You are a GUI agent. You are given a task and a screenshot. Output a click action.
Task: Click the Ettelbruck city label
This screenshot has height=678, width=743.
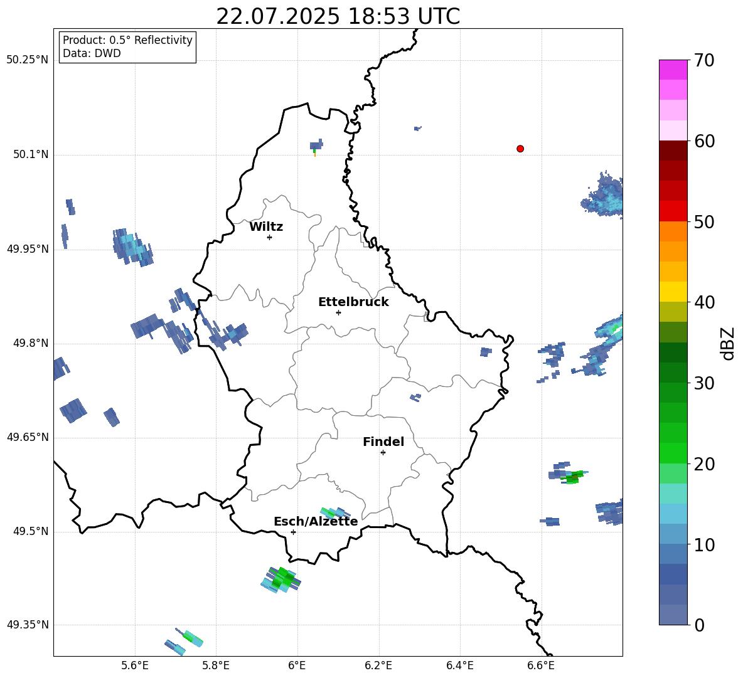[353, 302]
